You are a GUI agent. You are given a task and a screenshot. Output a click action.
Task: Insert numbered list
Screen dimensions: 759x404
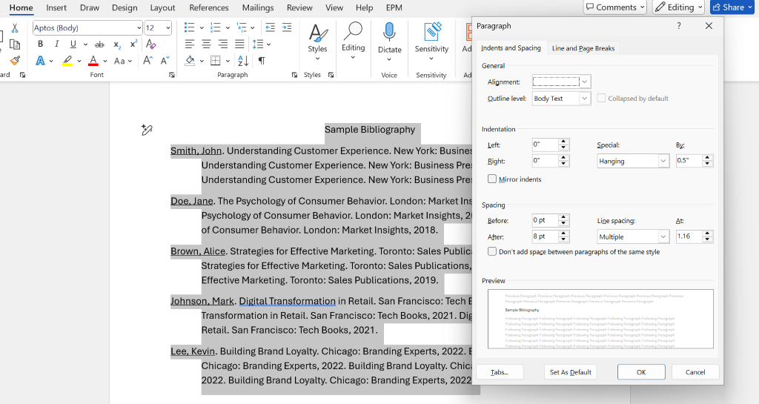(x=216, y=27)
